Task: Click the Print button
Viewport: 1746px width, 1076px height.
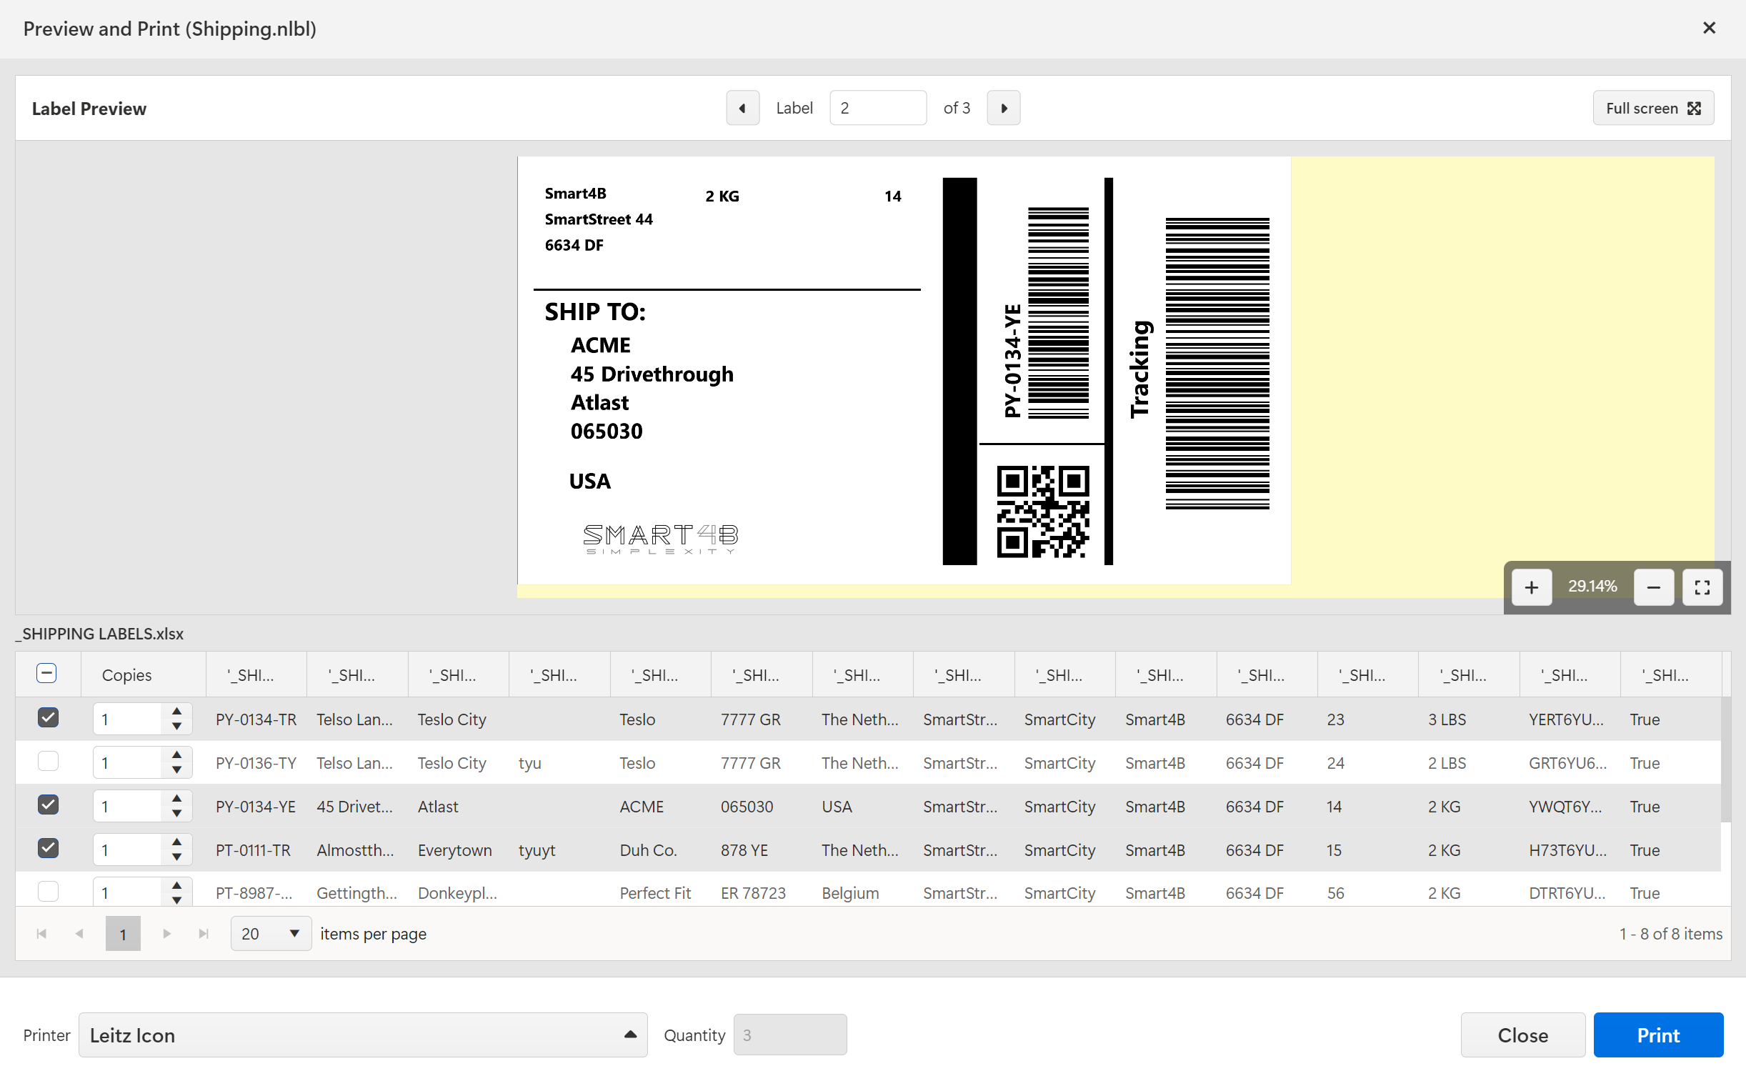Action: (1657, 1035)
